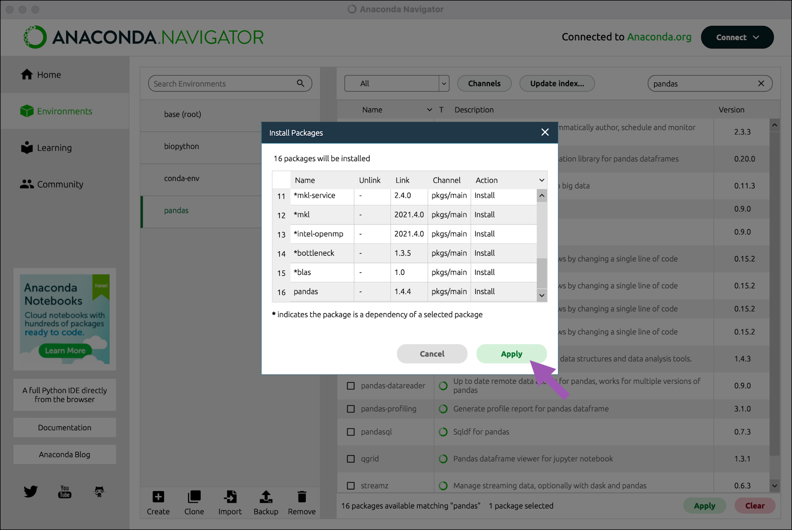Select the Learning sidebar icon

tap(27, 147)
